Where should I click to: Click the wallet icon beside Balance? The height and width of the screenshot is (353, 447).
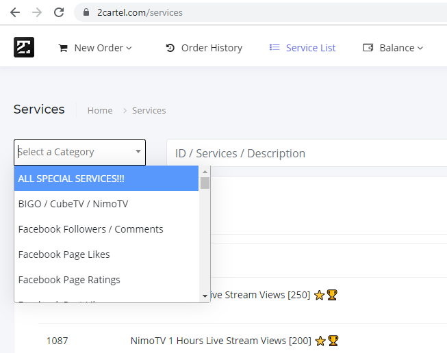point(368,47)
